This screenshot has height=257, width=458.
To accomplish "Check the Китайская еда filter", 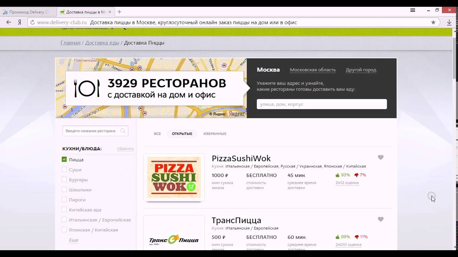I will point(64,210).
